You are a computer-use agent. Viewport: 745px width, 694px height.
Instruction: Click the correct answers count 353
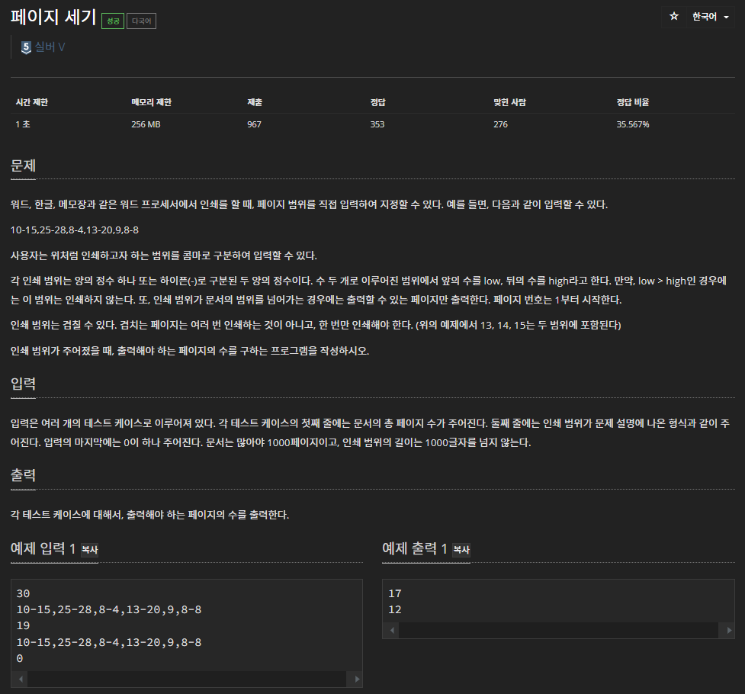coord(377,124)
